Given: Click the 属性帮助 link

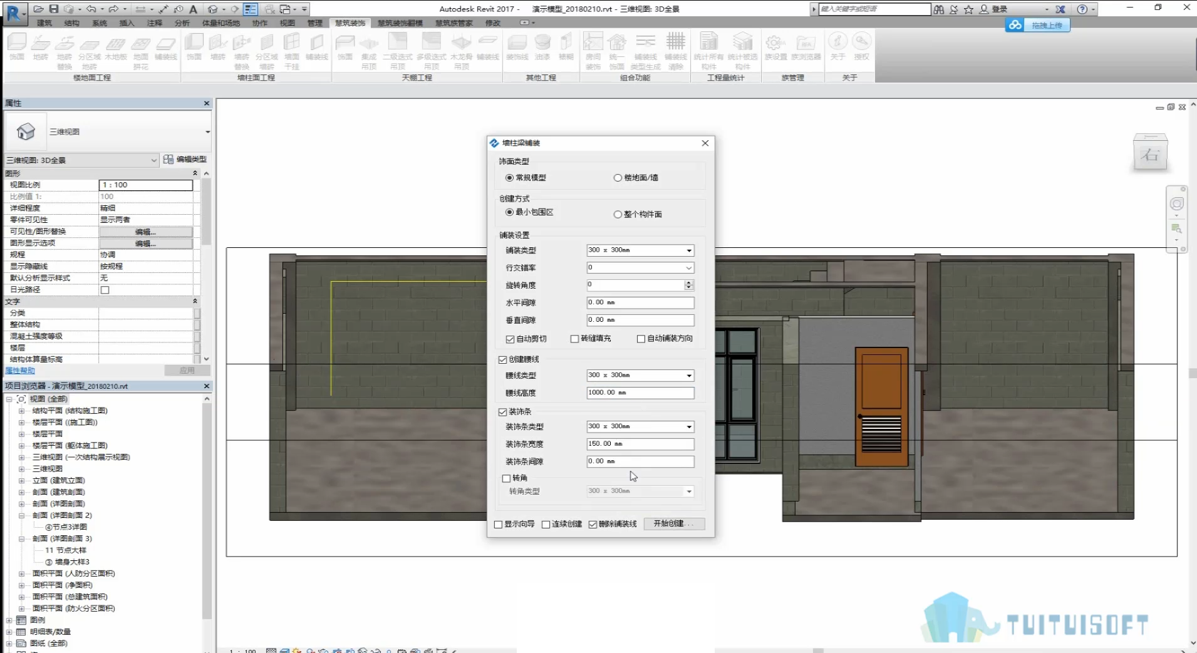Looking at the screenshot, I should click(x=20, y=371).
